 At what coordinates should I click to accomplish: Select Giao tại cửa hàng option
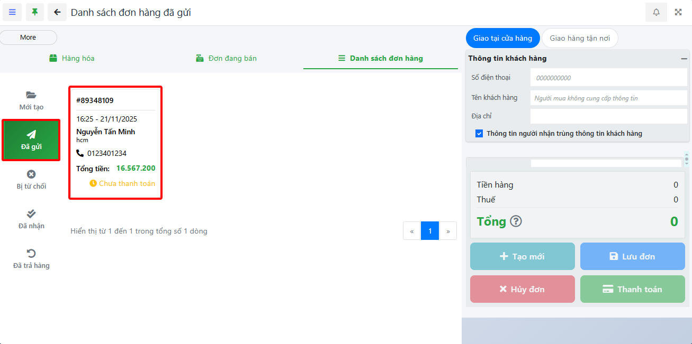[x=502, y=38]
